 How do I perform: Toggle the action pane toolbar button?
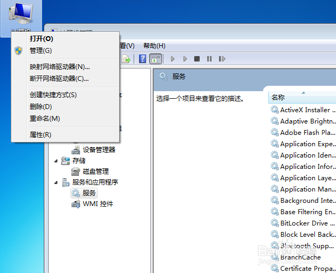[x=156, y=59]
